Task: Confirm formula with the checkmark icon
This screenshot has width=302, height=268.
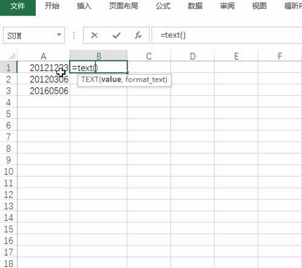Action: coord(116,35)
